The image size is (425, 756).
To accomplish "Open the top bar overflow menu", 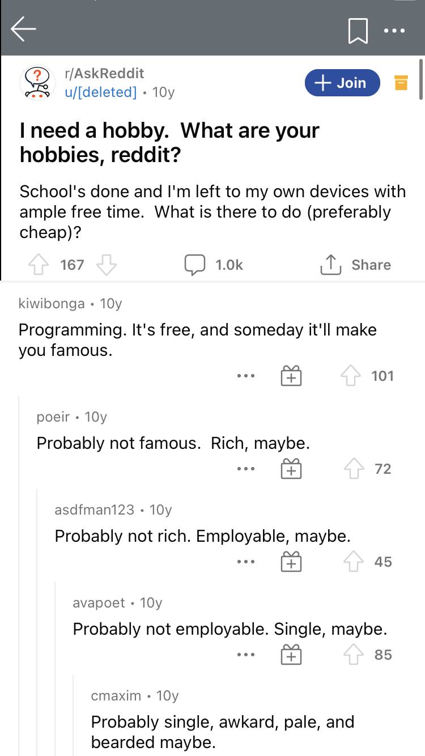I will (395, 30).
